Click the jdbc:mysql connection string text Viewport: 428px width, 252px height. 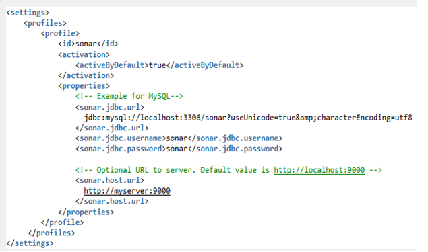click(248, 118)
